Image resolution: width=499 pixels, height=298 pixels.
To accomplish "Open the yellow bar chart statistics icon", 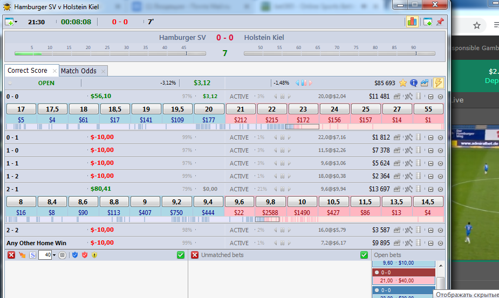I will [x=412, y=22].
